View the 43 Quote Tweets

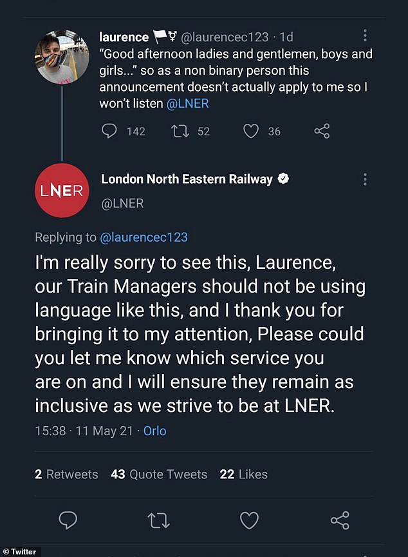(159, 474)
